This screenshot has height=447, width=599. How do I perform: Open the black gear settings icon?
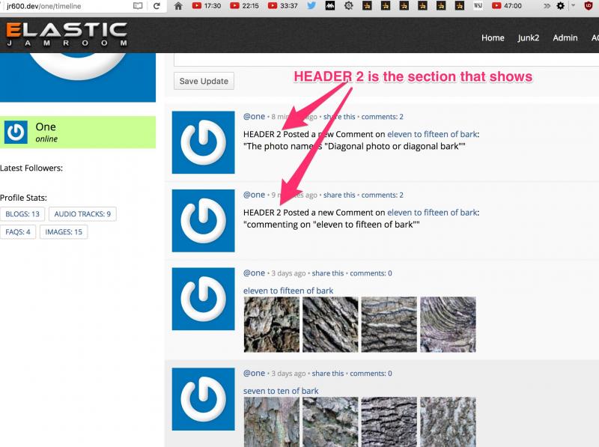click(560, 6)
